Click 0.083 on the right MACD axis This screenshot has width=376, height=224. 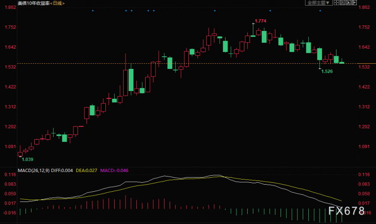[364, 184]
